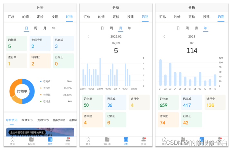The width and height of the screenshot is (232, 149).
Task: Open 已完成 card showing 417
Action: click(x=192, y=102)
